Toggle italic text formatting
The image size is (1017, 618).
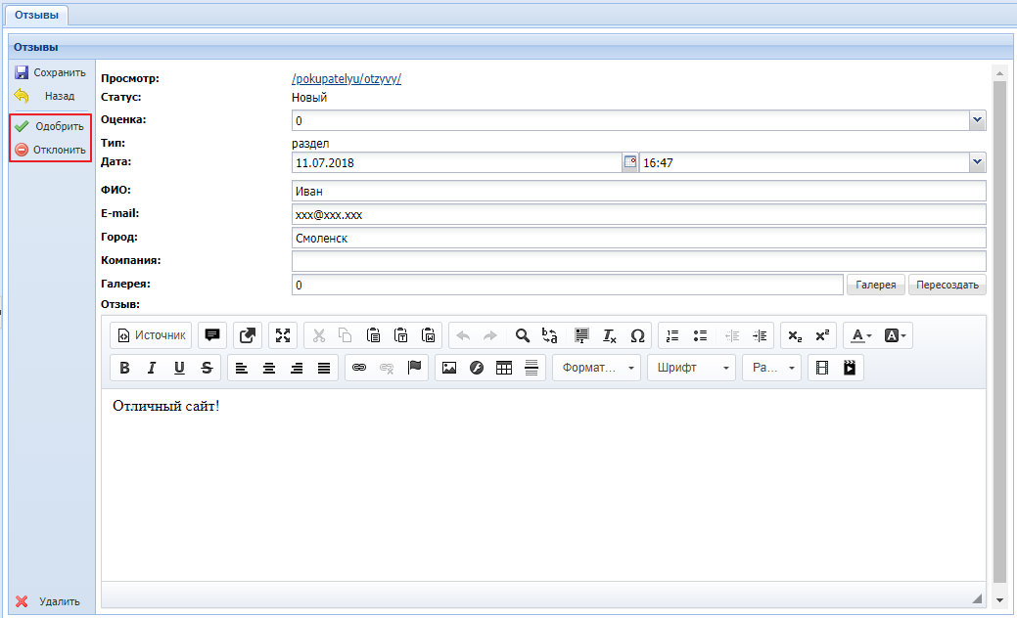[152, 368]
